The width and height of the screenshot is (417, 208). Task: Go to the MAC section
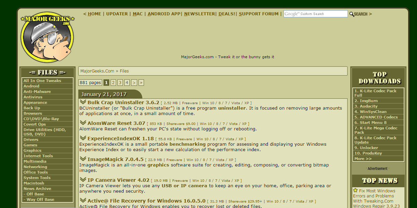(x=138, y=14)
